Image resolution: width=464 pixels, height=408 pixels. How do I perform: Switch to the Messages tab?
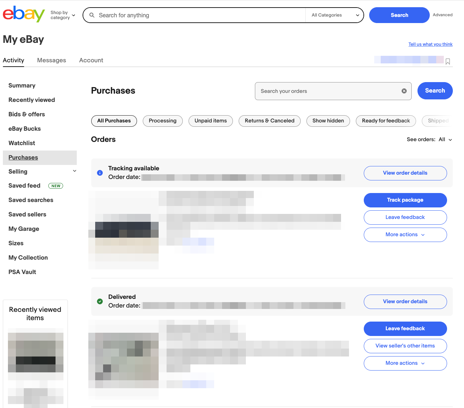[x=52, y=60]
